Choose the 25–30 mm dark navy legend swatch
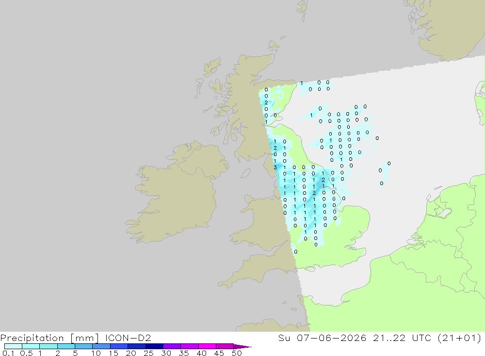 pos(154,346)
